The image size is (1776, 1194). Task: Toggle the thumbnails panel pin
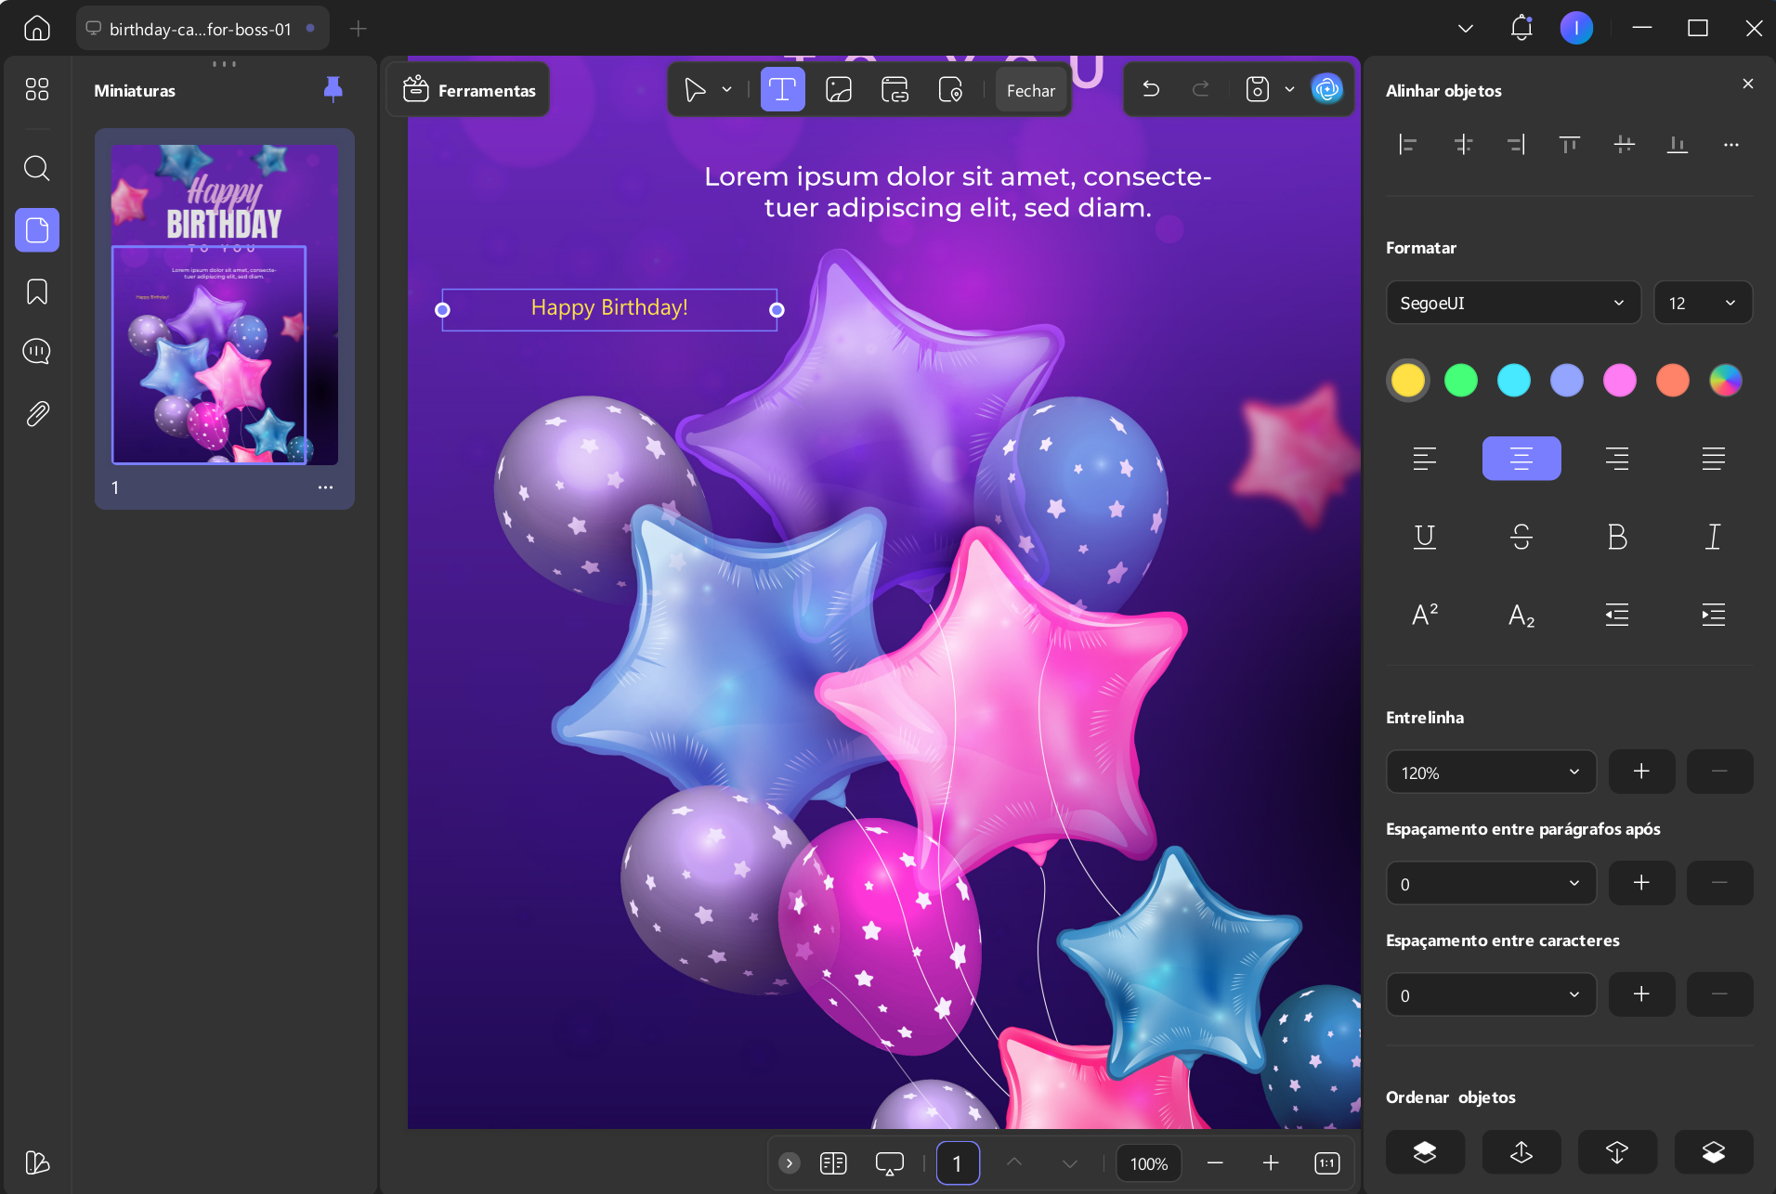coord(333,89)
